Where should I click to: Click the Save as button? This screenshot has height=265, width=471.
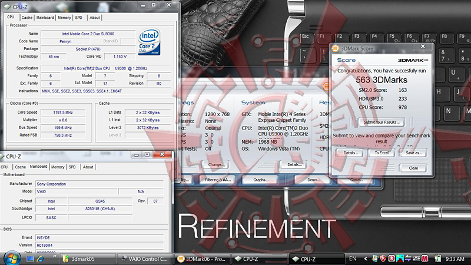[x=414, y=153]
